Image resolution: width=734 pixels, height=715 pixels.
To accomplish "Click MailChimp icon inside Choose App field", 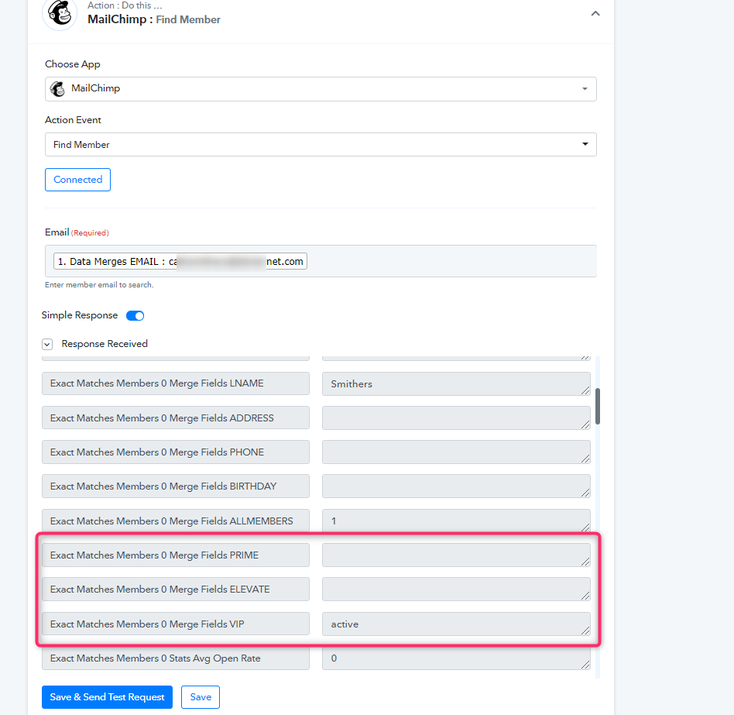I will point(57,89).
